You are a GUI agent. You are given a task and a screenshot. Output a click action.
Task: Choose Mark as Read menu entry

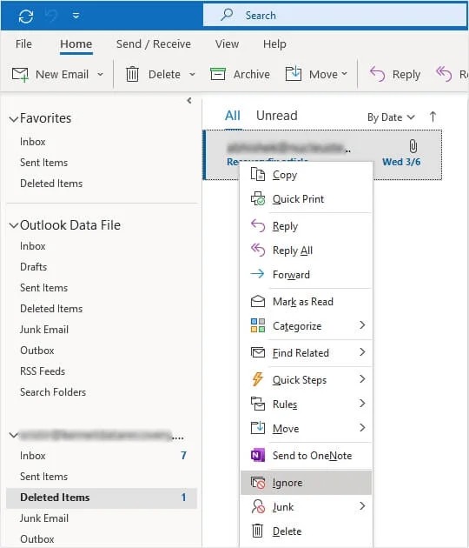pos(306,302)
